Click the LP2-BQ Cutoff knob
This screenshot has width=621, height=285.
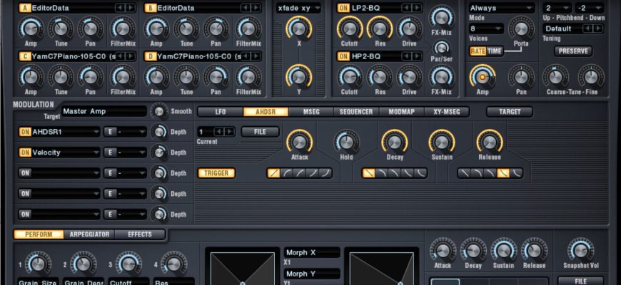(350, 28)
